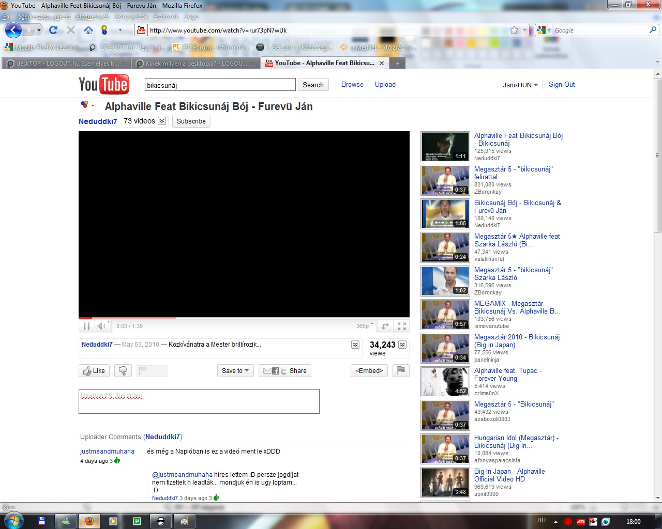Thumb up Neduddki7's reply comment

[216, 497]
